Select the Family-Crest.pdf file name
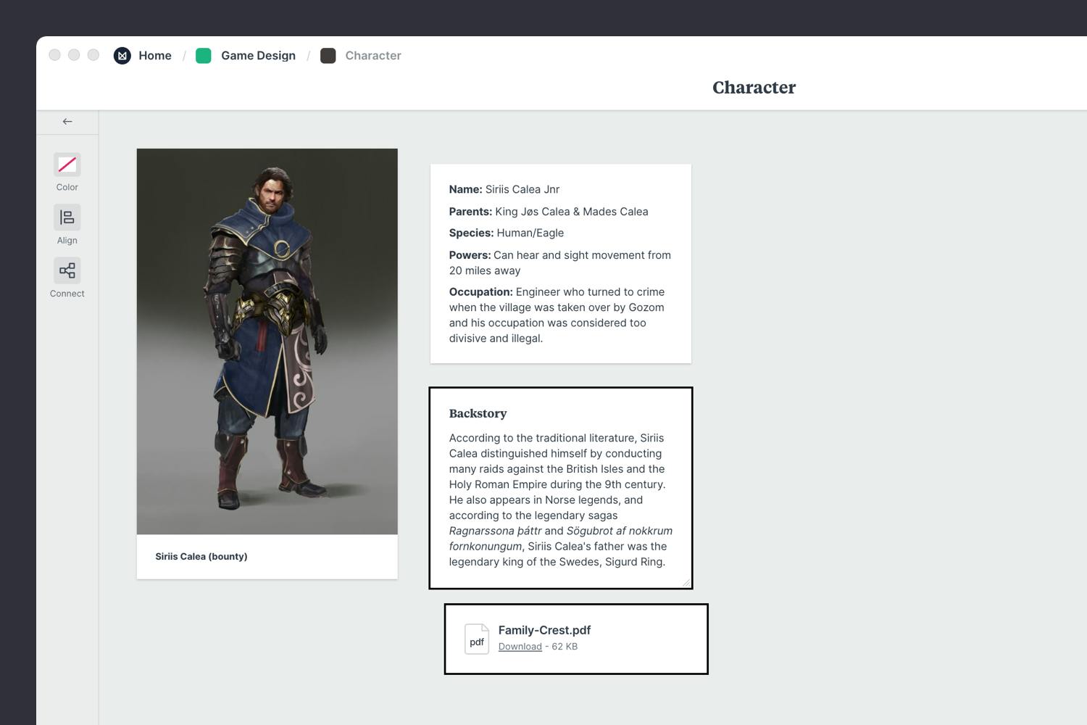Screen dimensions: 1087x725 [544, 630]
